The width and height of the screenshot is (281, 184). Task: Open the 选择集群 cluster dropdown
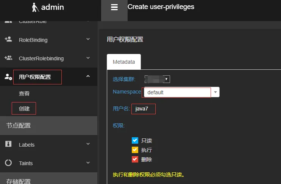tap(157, 79)
